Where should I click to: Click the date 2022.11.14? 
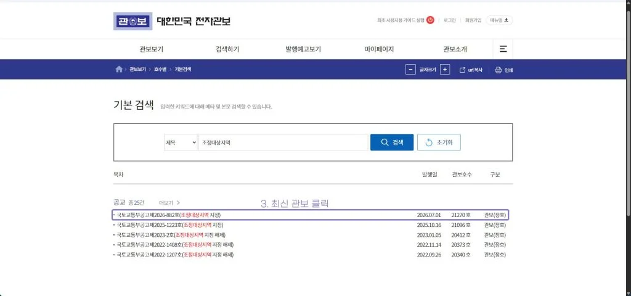point(429,244)
